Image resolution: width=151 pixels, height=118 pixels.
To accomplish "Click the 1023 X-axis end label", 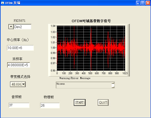I will click(x=125, y=73).
